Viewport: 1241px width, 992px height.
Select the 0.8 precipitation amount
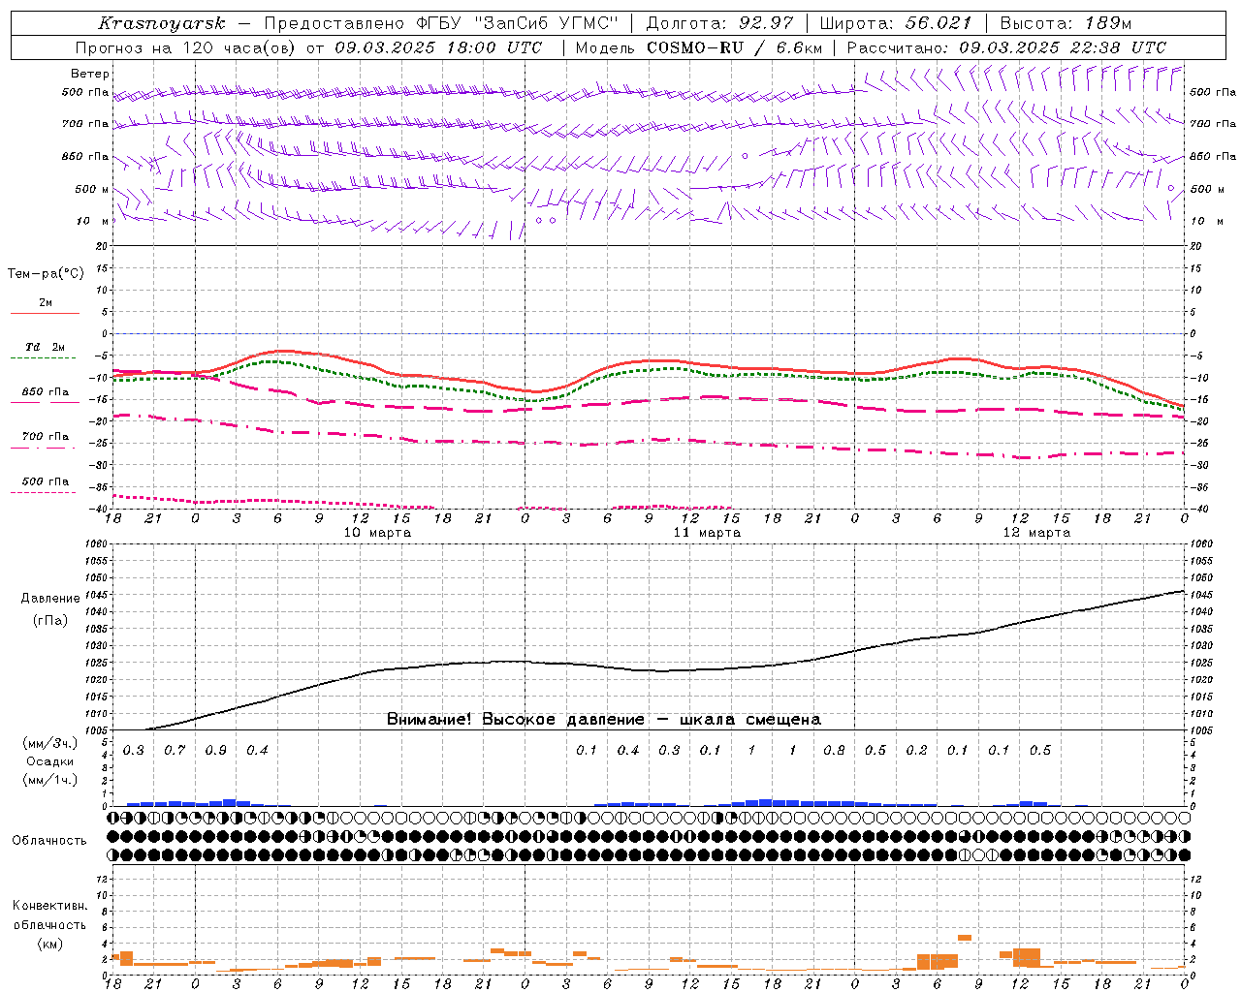point(834,751)
